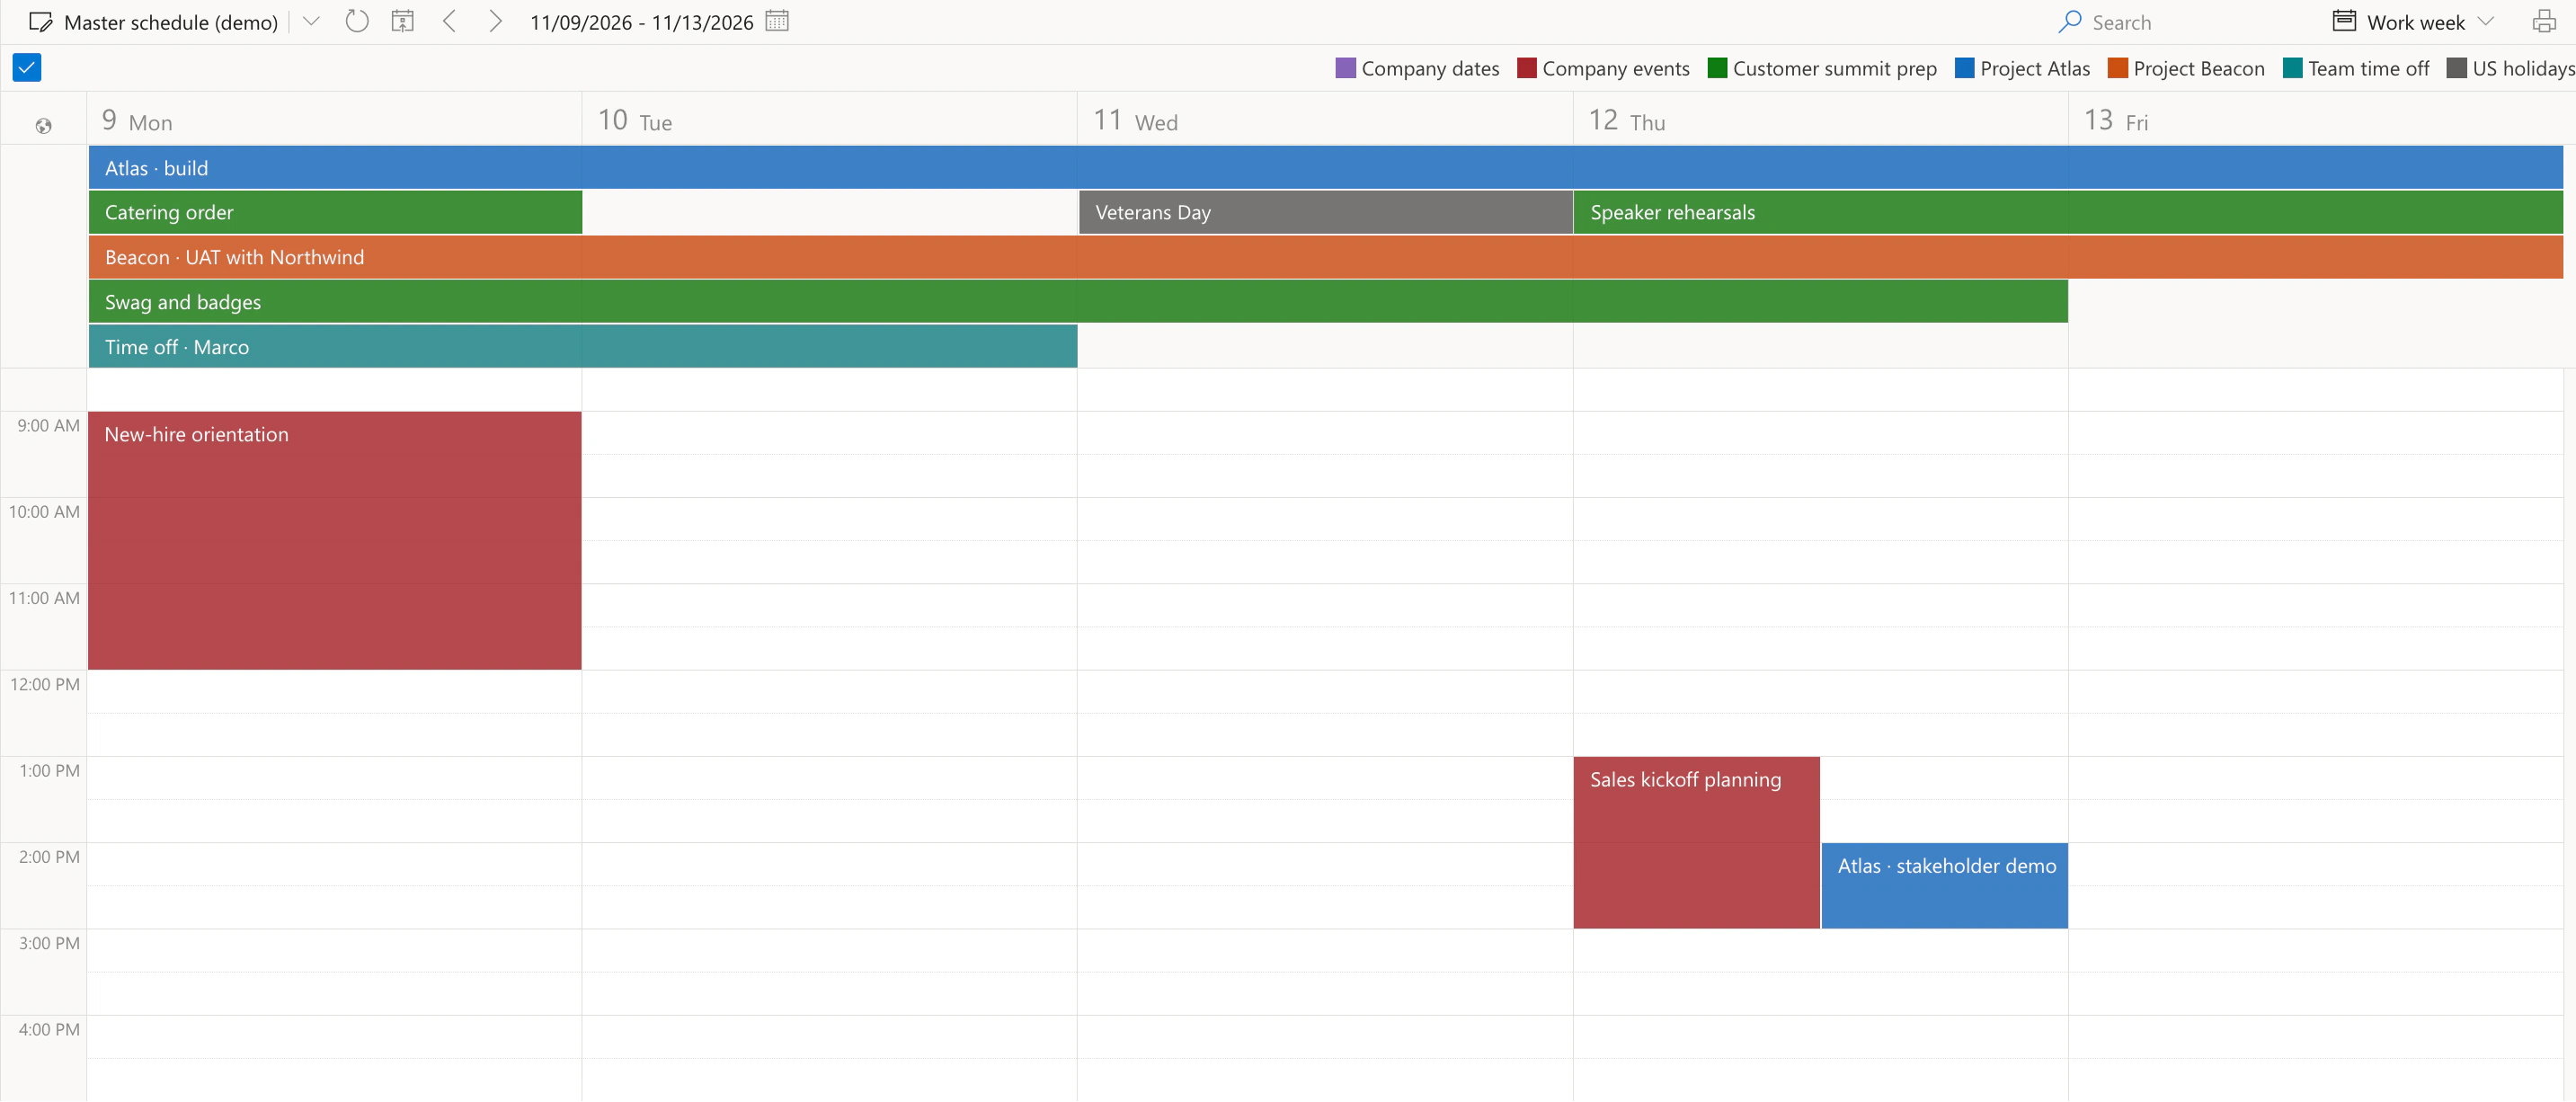Open the Swag and badges event
The image size is (2576, 1102).
[x=1078, y=302]
